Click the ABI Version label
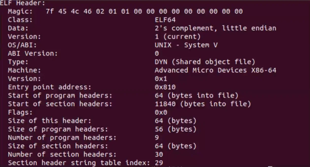This screenshot has width=310, height=167. [x=33, y=53]
